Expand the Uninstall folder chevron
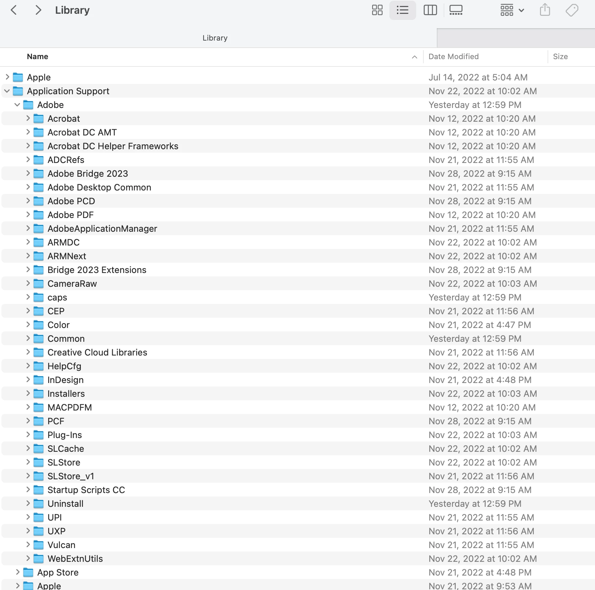Image resolution: width=595 pixels, height=590 pixels. [x=28, y=503]
